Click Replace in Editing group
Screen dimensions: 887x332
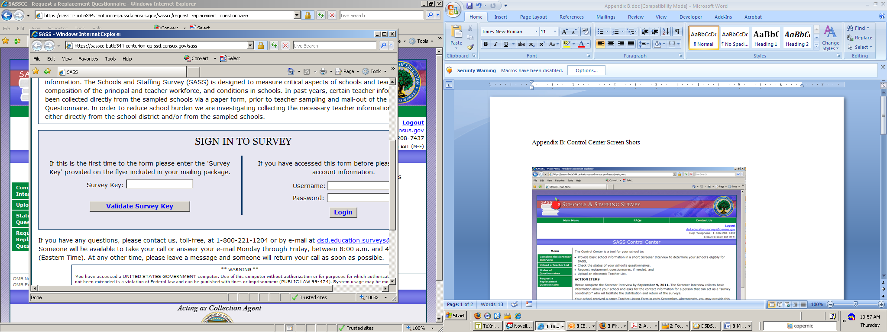pos(860,38)
